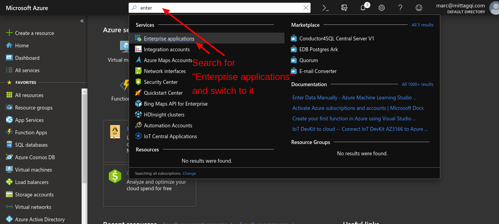Open Conductor4SQL Central Server V1 marketplace item
Viewport: 499px width, 224px height.
click(337, 38)
